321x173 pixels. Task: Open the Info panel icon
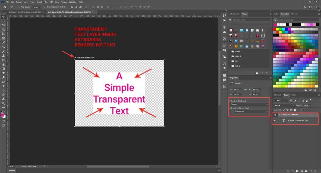tap(225, 38)
